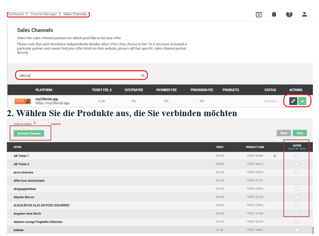
Task: Check the AB Ticket 2 checkbox
Action: tap(297, 164)
